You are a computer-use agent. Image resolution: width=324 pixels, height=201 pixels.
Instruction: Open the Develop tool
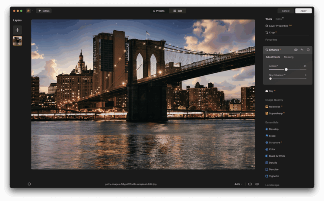273,129
